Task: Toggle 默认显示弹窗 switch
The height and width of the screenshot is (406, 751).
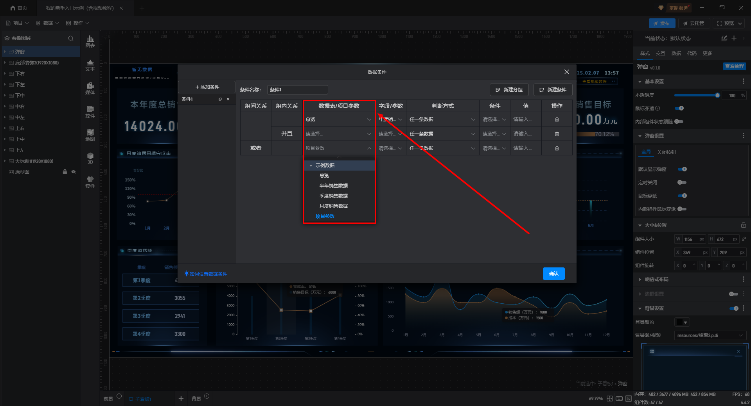Action: pyautogui.click(x=682, y=169)
